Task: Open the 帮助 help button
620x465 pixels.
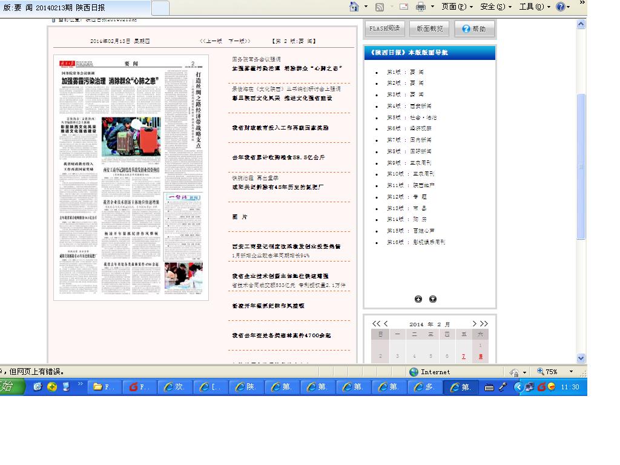Action: point(474,28)
